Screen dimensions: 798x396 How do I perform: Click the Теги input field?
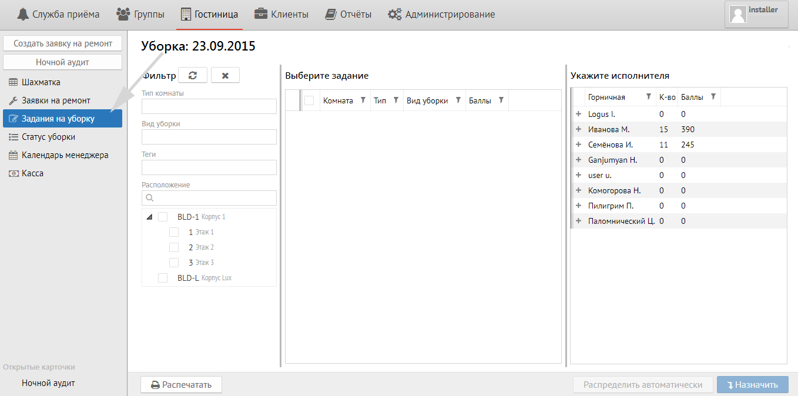click(x=209, y=167)
